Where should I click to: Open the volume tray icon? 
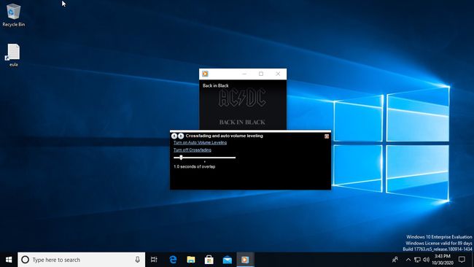pos(427,260)
